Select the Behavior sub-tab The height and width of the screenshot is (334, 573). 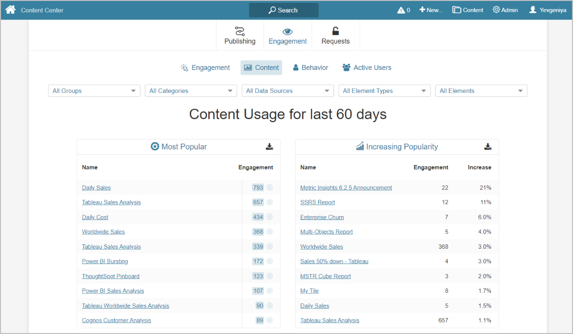click(x=310, y=68)
